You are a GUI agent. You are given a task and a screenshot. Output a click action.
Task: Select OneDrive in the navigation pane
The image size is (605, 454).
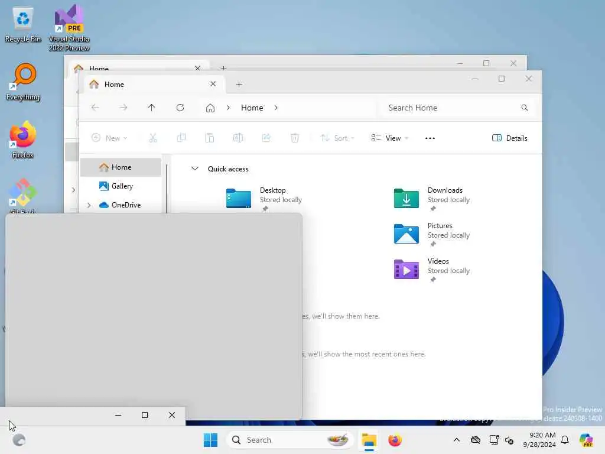121,205
